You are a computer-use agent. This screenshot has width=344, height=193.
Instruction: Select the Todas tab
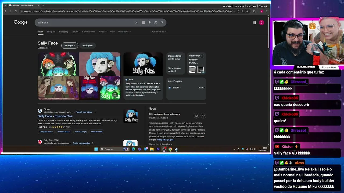(x=41, y=32)
